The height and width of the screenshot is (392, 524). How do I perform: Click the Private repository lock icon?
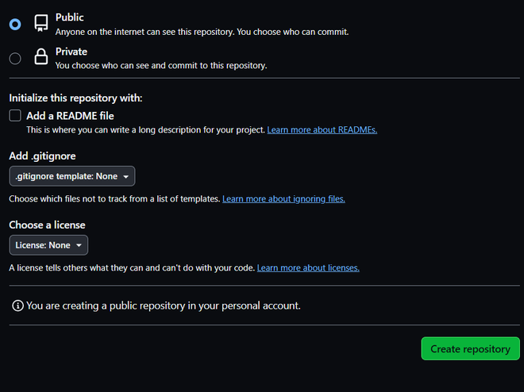40,57
